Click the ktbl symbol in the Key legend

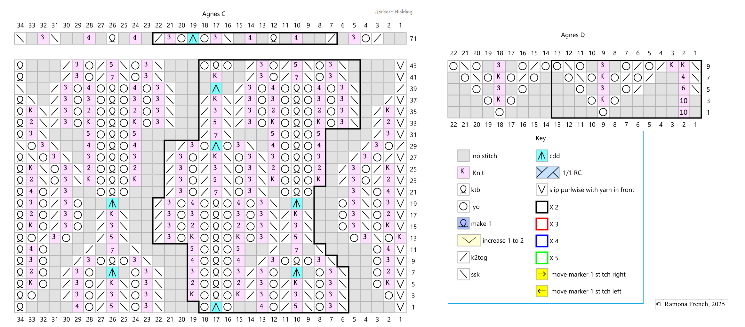tap(463, 190)
